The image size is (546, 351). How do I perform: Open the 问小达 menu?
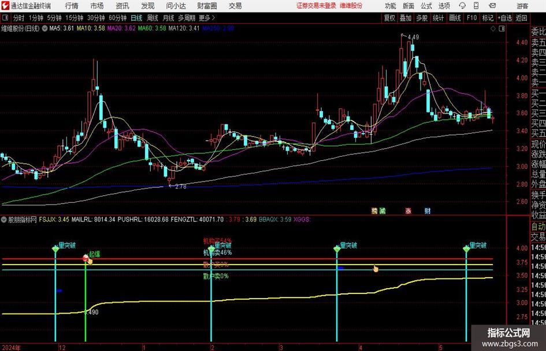(176, 6)
